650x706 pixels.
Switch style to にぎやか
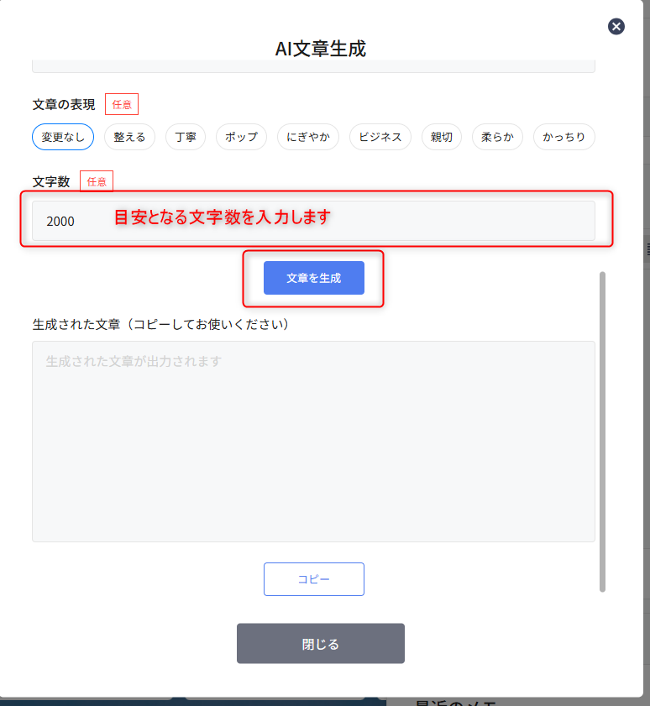click(308, 137)
